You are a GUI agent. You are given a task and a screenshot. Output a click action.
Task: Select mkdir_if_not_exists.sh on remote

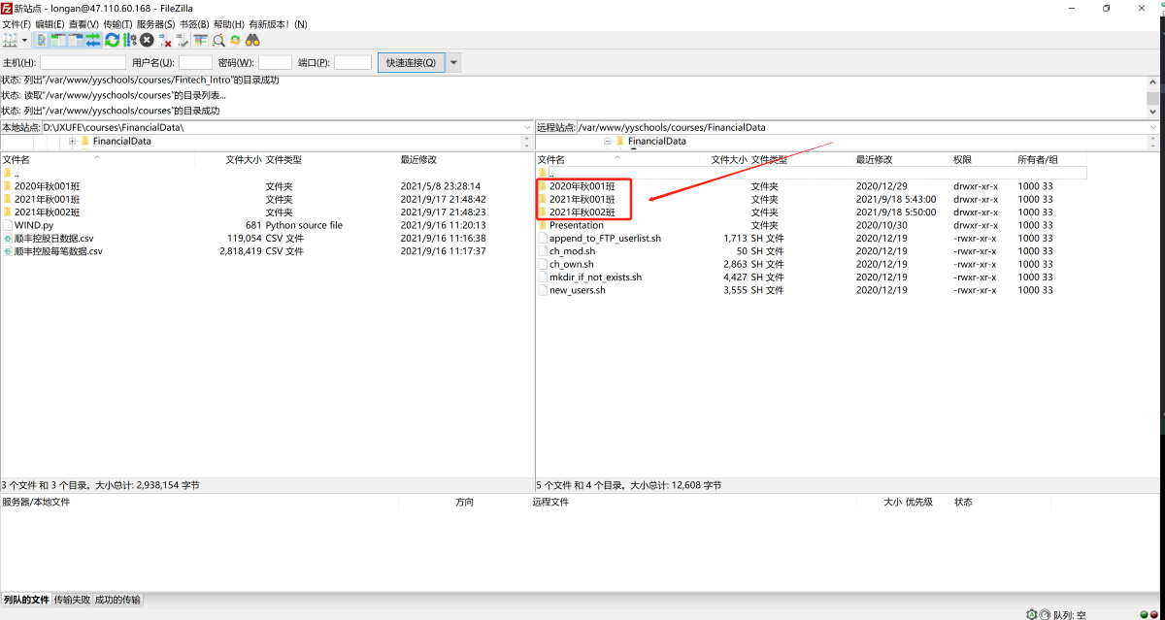click(595, 277)
